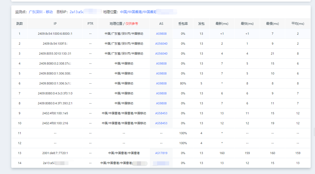Open AS56040 link in hop 3 row
The width and height of the screenshot is (315, 174).
[161, 54]
